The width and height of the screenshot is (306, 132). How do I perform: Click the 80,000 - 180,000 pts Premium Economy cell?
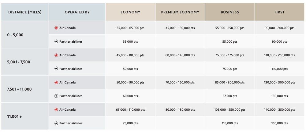coord(180,110)
